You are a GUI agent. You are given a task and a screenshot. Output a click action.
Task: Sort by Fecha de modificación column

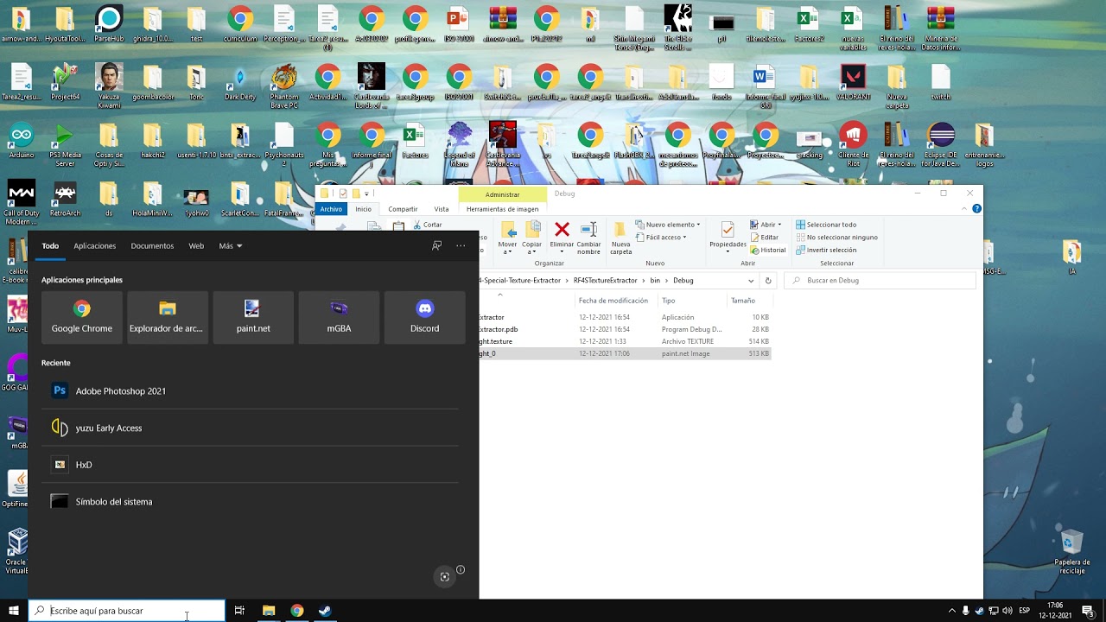[x=613, y=301]
